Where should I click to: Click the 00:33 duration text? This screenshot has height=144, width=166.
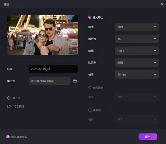click(x=17, y=98)
